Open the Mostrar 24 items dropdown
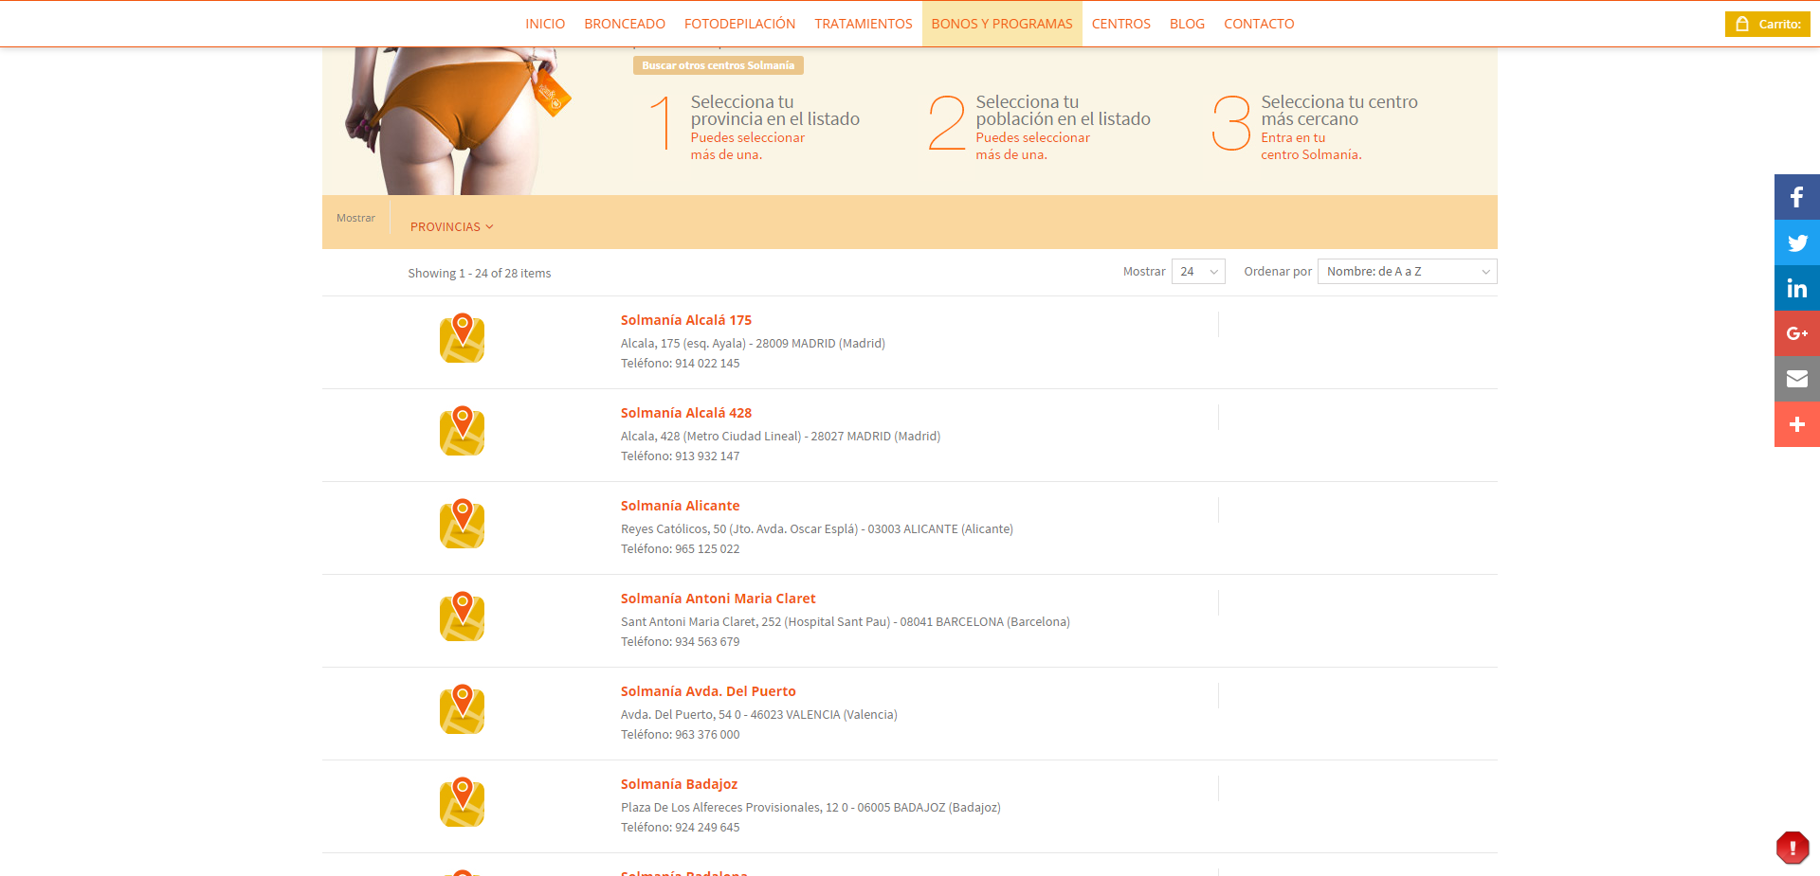 pos(1198,272)
